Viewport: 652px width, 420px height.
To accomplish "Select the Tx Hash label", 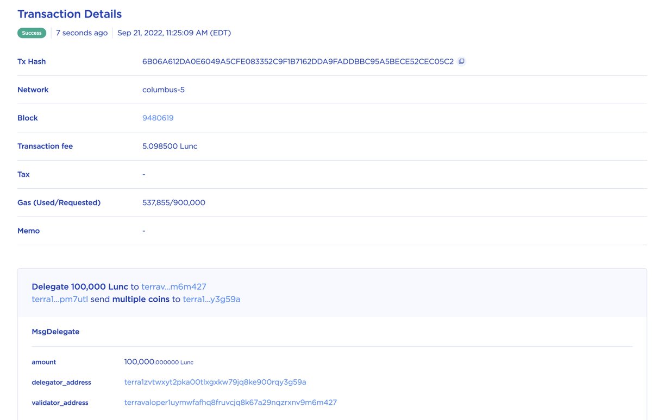I will pos(32,61).
